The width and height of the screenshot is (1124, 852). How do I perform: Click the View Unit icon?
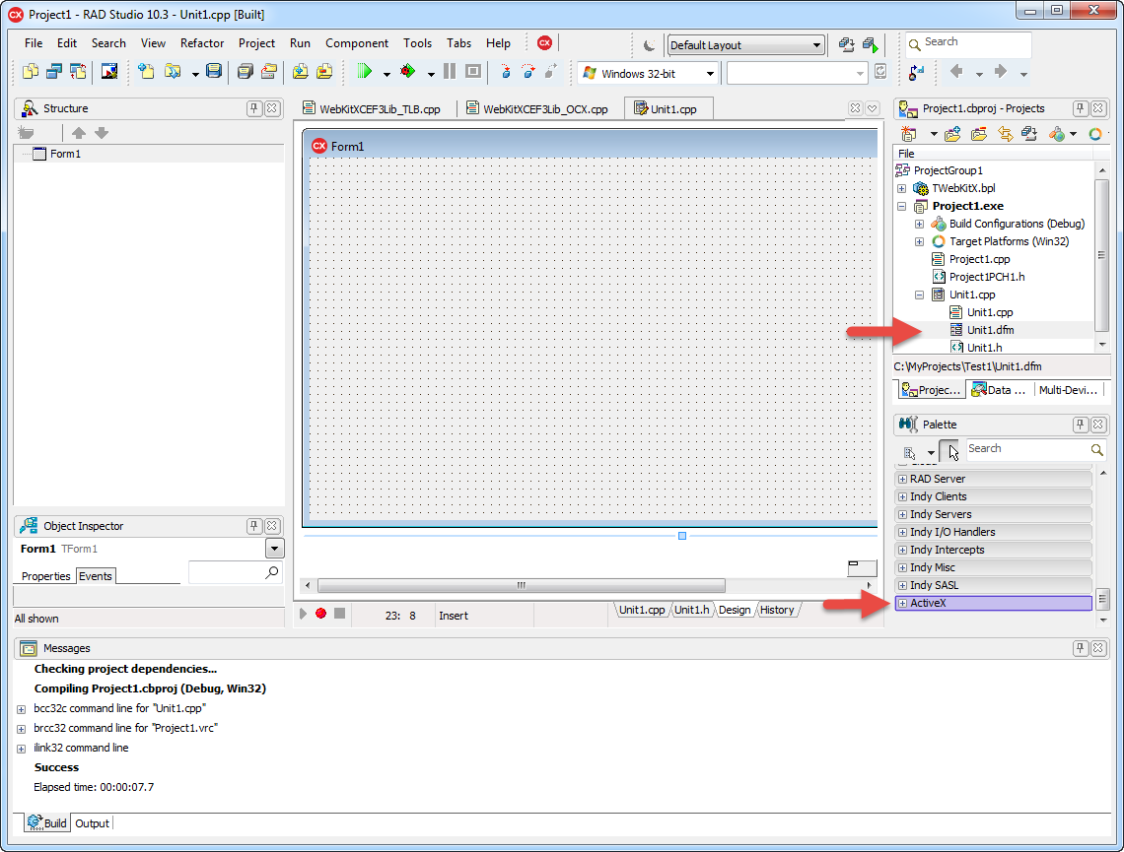(31, 72)
